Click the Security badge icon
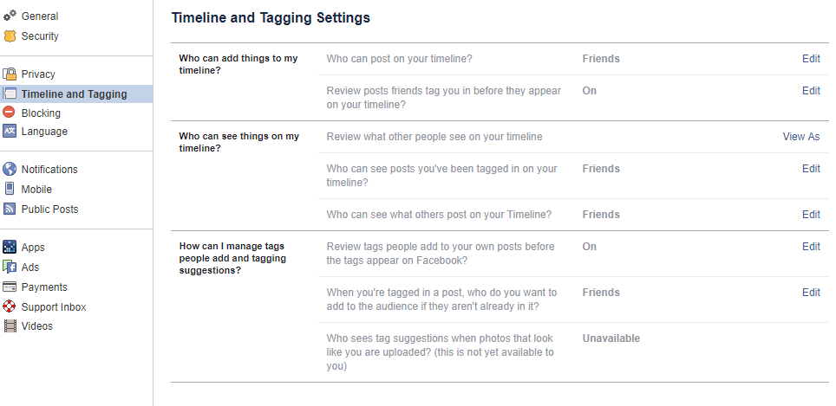836x406 pixels. [x=10, y=36]
